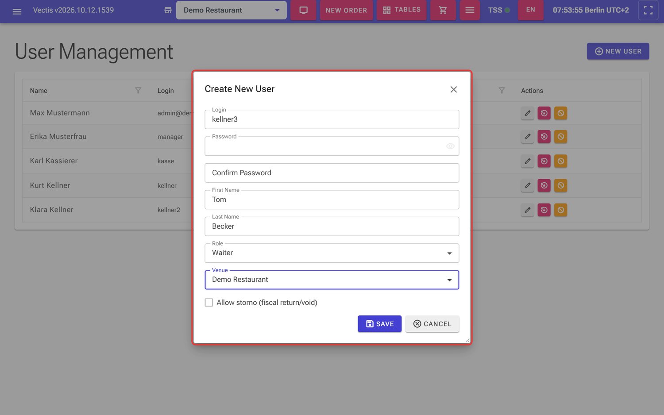Reset password for Max Mustermann
664x415 pixels.
tap(544, 113)
